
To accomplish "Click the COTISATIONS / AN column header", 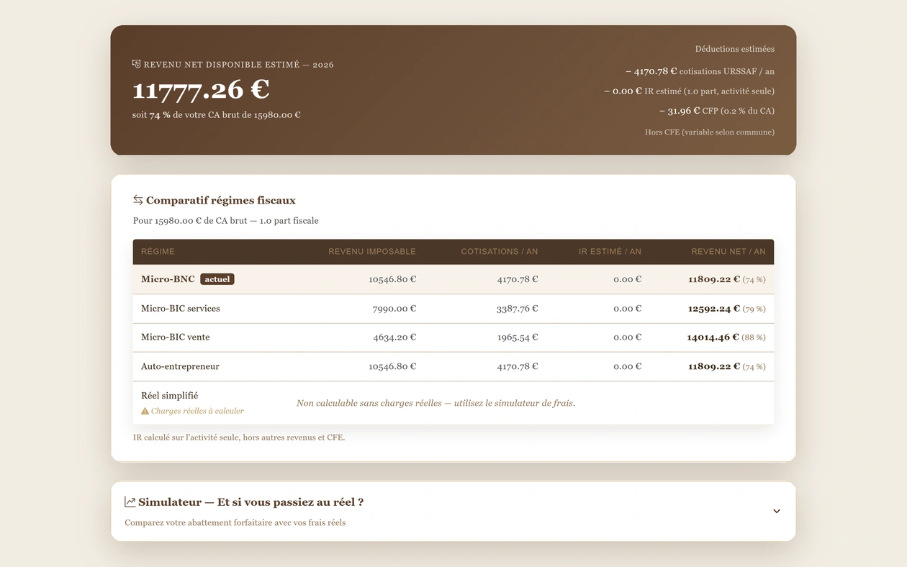I will point(500,252).
